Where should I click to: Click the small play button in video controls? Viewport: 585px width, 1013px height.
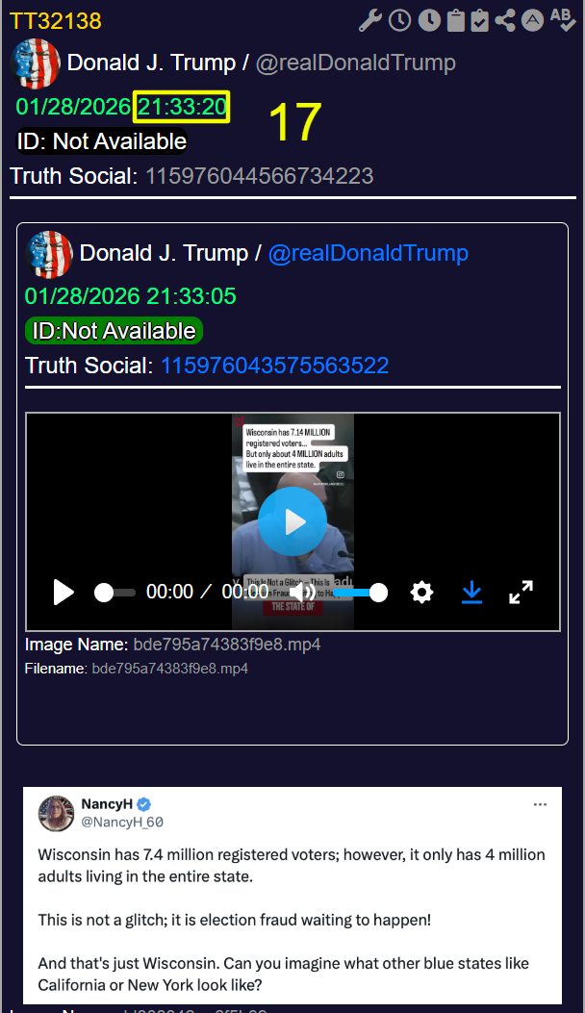pos(64,593)
